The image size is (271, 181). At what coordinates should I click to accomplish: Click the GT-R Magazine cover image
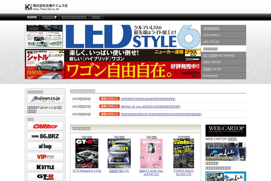pyautogui.click(x=87, y=153)
